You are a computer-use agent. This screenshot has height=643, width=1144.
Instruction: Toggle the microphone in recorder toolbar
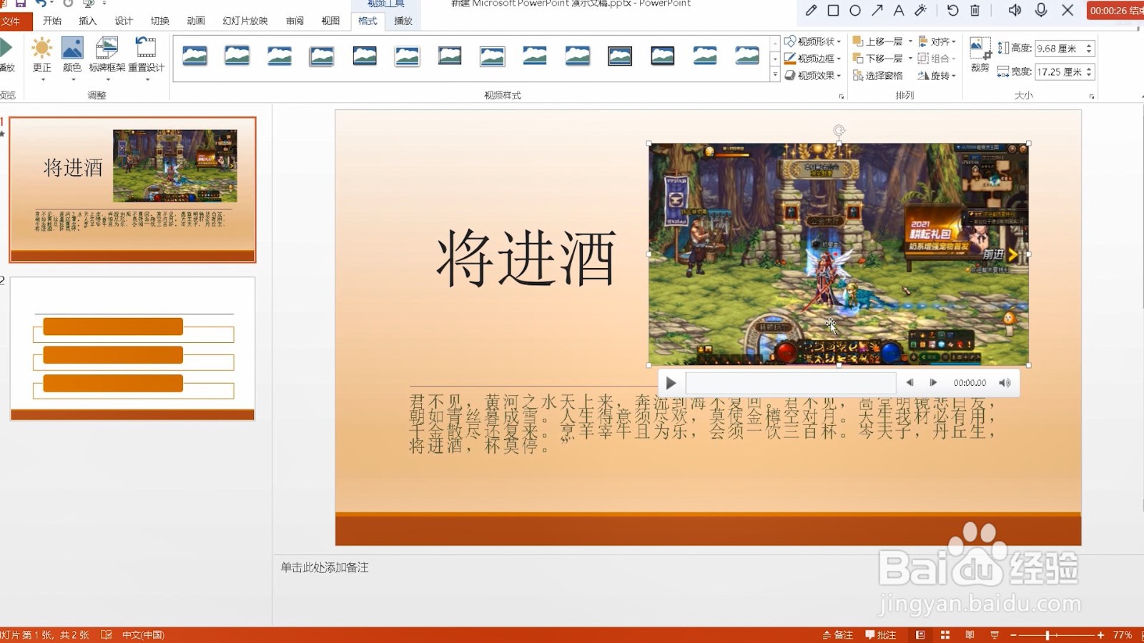click(1041, 10)
